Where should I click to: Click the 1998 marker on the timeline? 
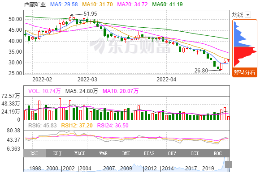35,169
